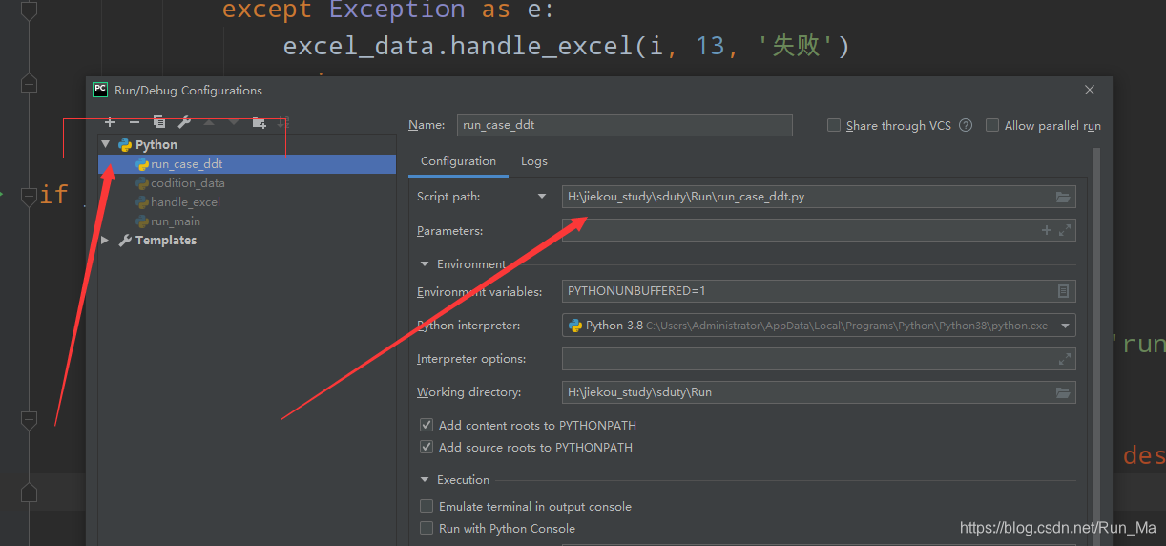Expand the Templates tree node

(105, 241)
